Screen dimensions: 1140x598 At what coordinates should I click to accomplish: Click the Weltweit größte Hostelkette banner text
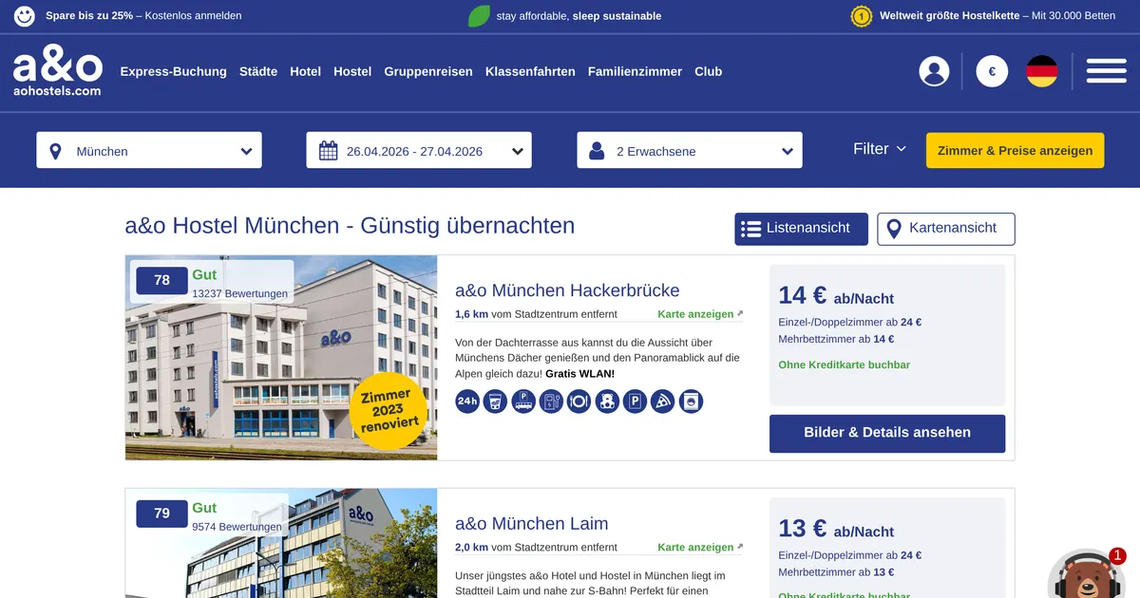coord(997,16)
